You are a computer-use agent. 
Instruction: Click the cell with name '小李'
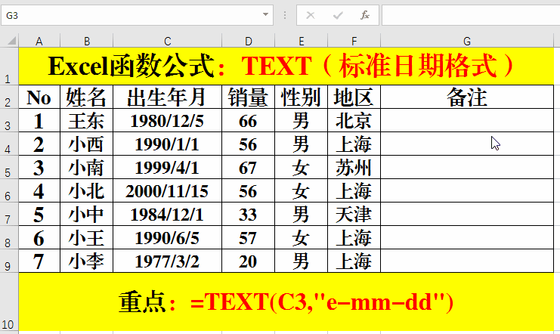point(86,261)
